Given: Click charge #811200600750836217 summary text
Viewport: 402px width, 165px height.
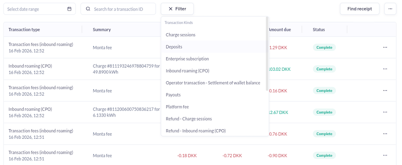Looking at the screenshot, I should (x=126, y=112).
